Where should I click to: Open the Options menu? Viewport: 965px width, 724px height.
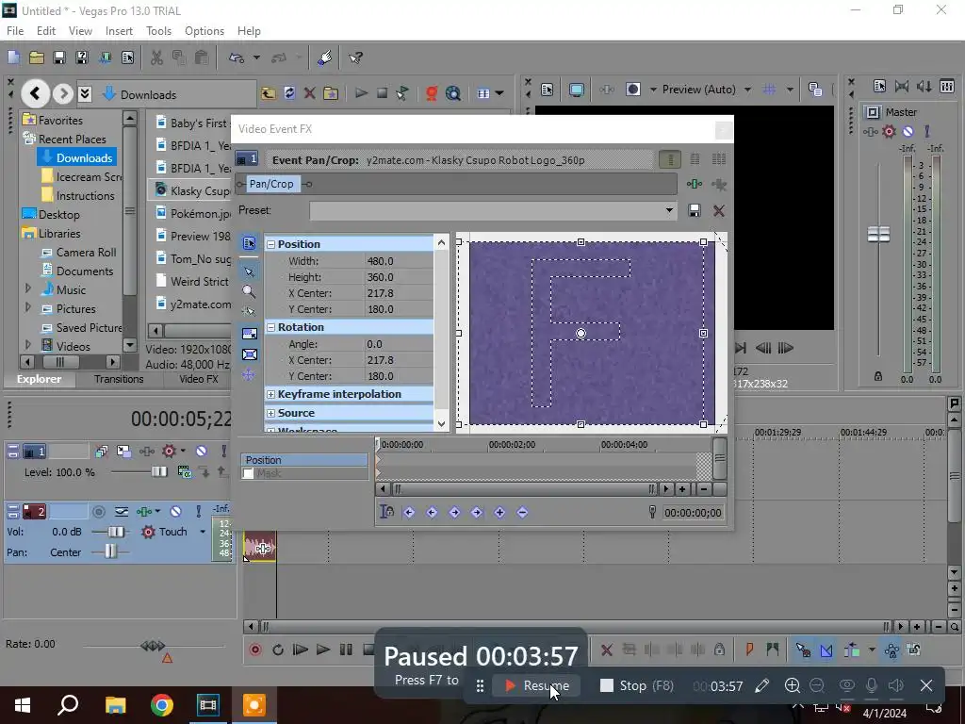[204, 31]
